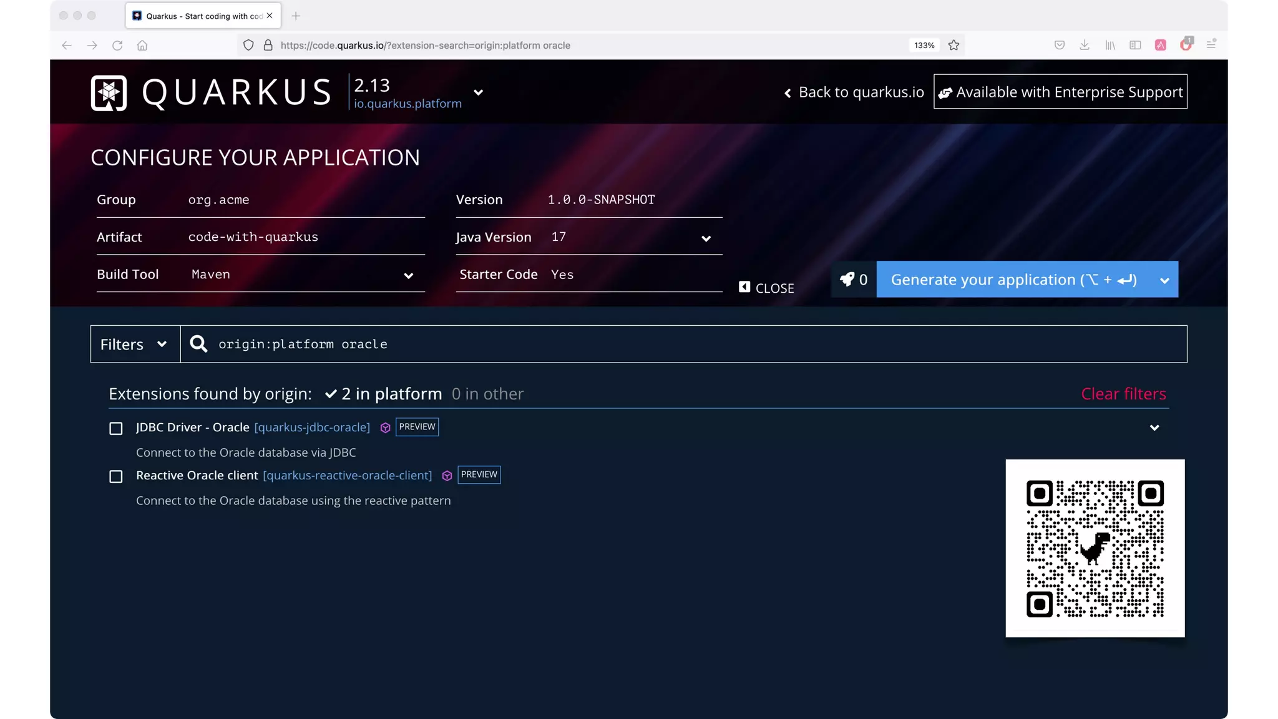Open a new browser tab

pyautogui.click(x=296, y=16)
